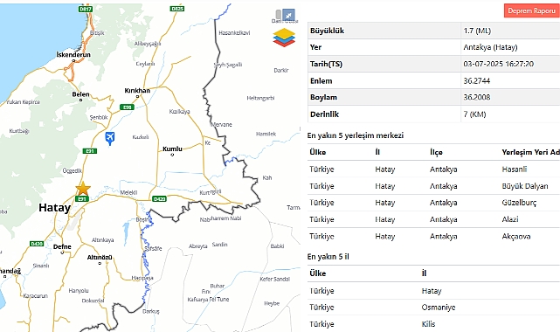Click the fullscreen expand map icon
Image resolution: width=560 pixels, height=332 pixels.
[x=288, y=15]
